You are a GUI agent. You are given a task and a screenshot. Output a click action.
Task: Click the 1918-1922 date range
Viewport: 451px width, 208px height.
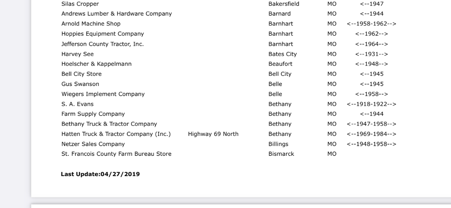371,104
